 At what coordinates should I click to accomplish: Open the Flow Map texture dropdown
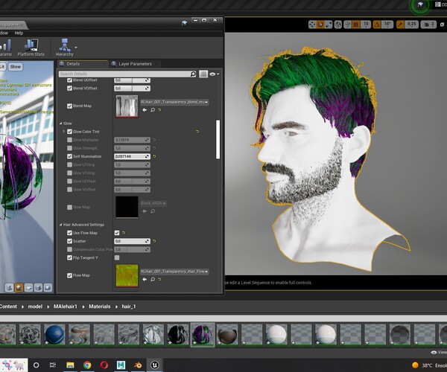(x=174, y=272)
